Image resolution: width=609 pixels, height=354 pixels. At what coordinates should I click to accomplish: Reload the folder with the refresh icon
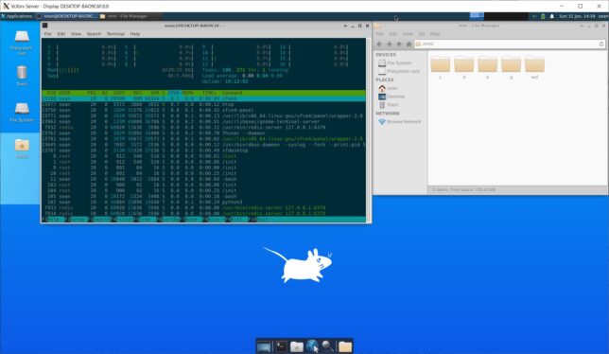(x=601, y=44)
